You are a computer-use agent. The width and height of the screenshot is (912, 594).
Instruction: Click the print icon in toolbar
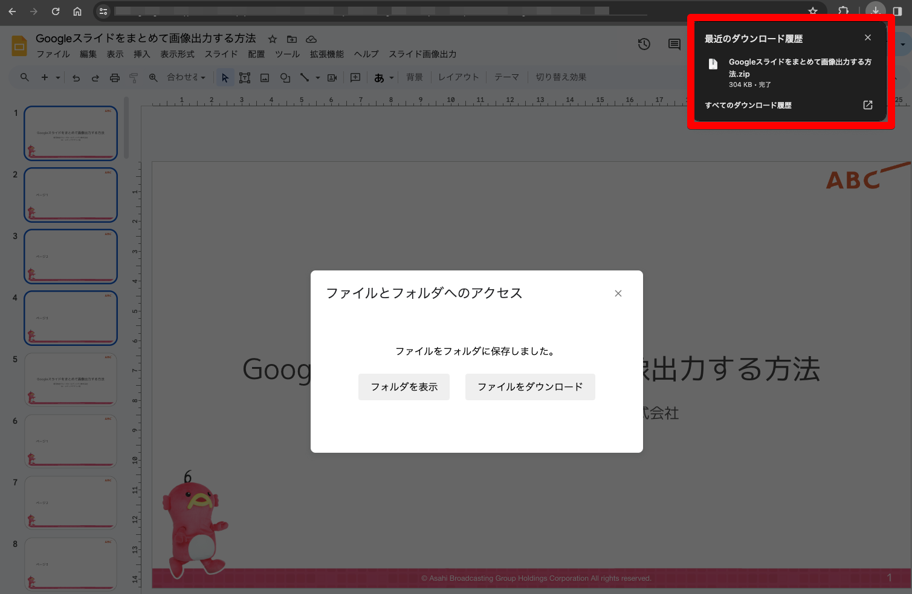coord(115,78)
